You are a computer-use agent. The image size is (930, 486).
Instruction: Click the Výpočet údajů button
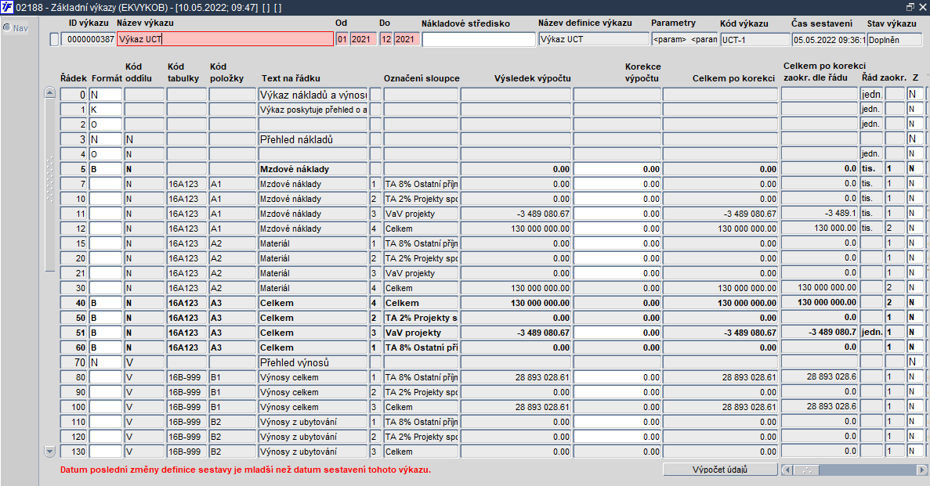pos(720,470)
